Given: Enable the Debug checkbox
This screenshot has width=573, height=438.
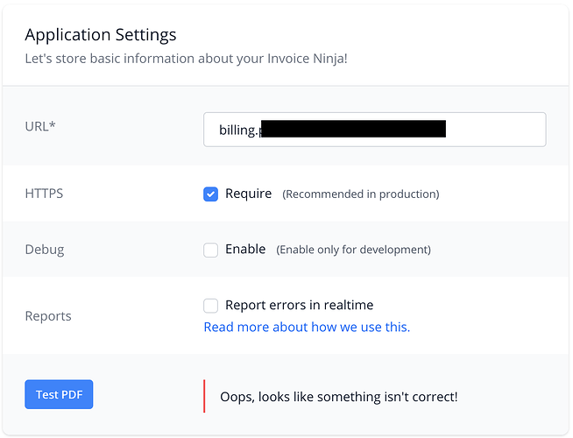Looking at the screenshot, I should tap(211, 251).
